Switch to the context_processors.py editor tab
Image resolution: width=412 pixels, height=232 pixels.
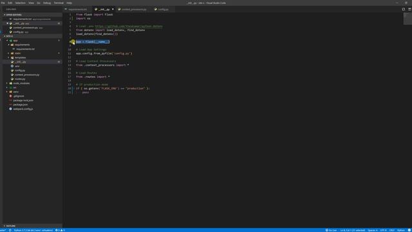click(x=134, y=9)
